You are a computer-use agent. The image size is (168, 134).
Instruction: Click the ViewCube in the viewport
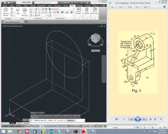(x=95, y=39)
